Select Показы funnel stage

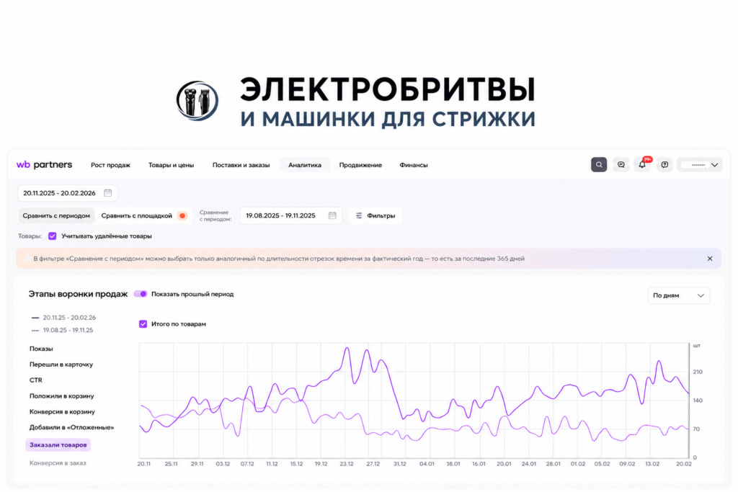[41, 349]
